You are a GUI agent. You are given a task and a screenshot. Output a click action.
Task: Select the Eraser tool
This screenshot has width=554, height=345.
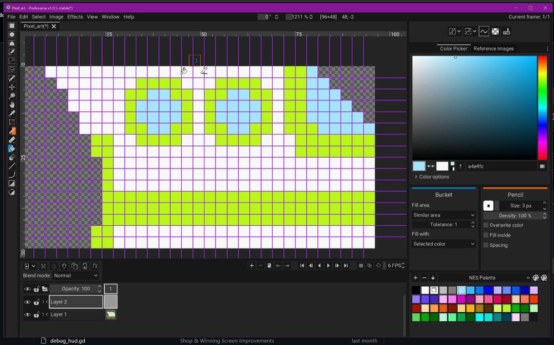pos(12,140)
